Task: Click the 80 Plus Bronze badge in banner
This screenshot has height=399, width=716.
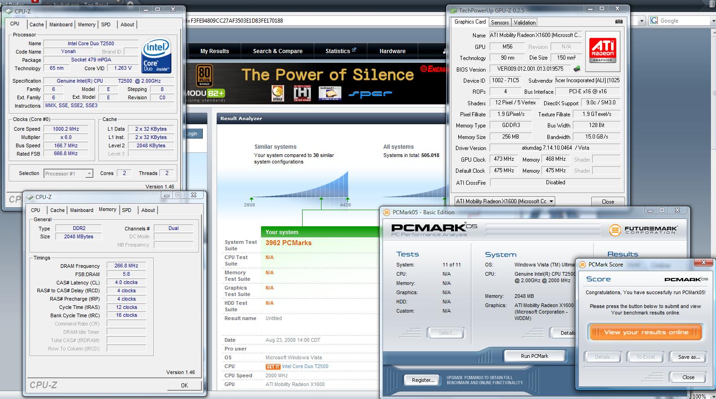Action: pyautogui.click(x=204, y=76)
